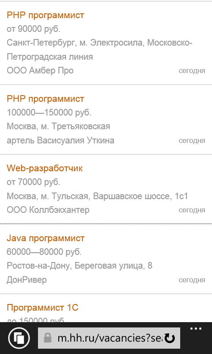Image resolution: width=212 pixels, height=354 pixels.
Task: Open the Web-разработчик vacancy
Action: point(45,169)
